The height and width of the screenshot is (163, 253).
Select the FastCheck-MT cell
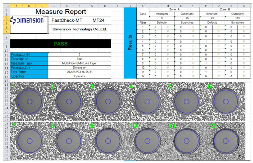tap(67, 21)
